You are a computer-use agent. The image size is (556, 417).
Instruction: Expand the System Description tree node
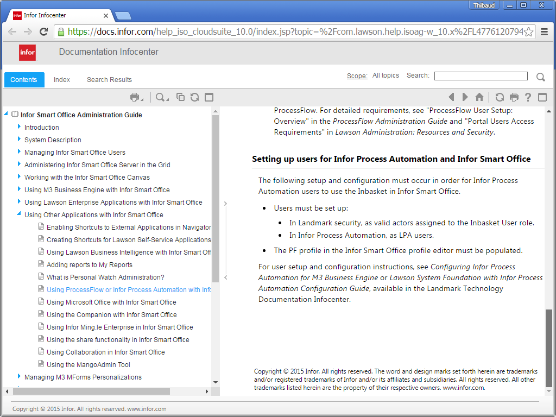pos(20,140)
